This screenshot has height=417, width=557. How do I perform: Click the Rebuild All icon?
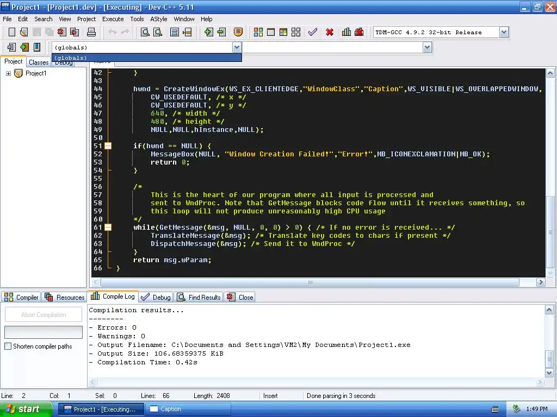[x=296, y=32]
